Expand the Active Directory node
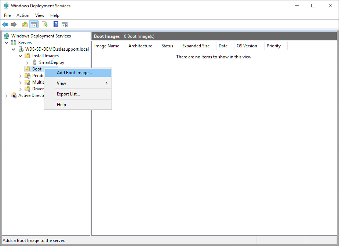Viewport: 339px width, 246px height. point(7,96)
